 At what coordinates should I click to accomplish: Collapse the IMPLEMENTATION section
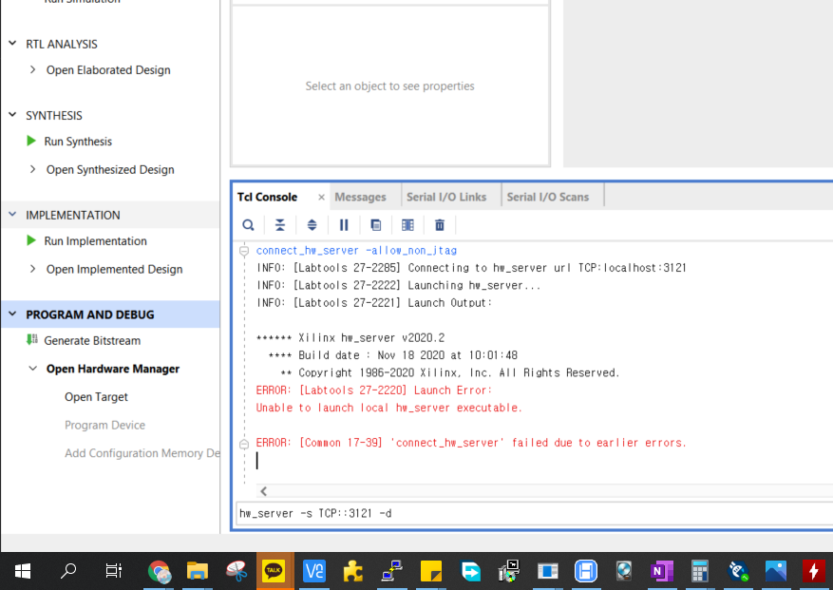coord(12,214)
